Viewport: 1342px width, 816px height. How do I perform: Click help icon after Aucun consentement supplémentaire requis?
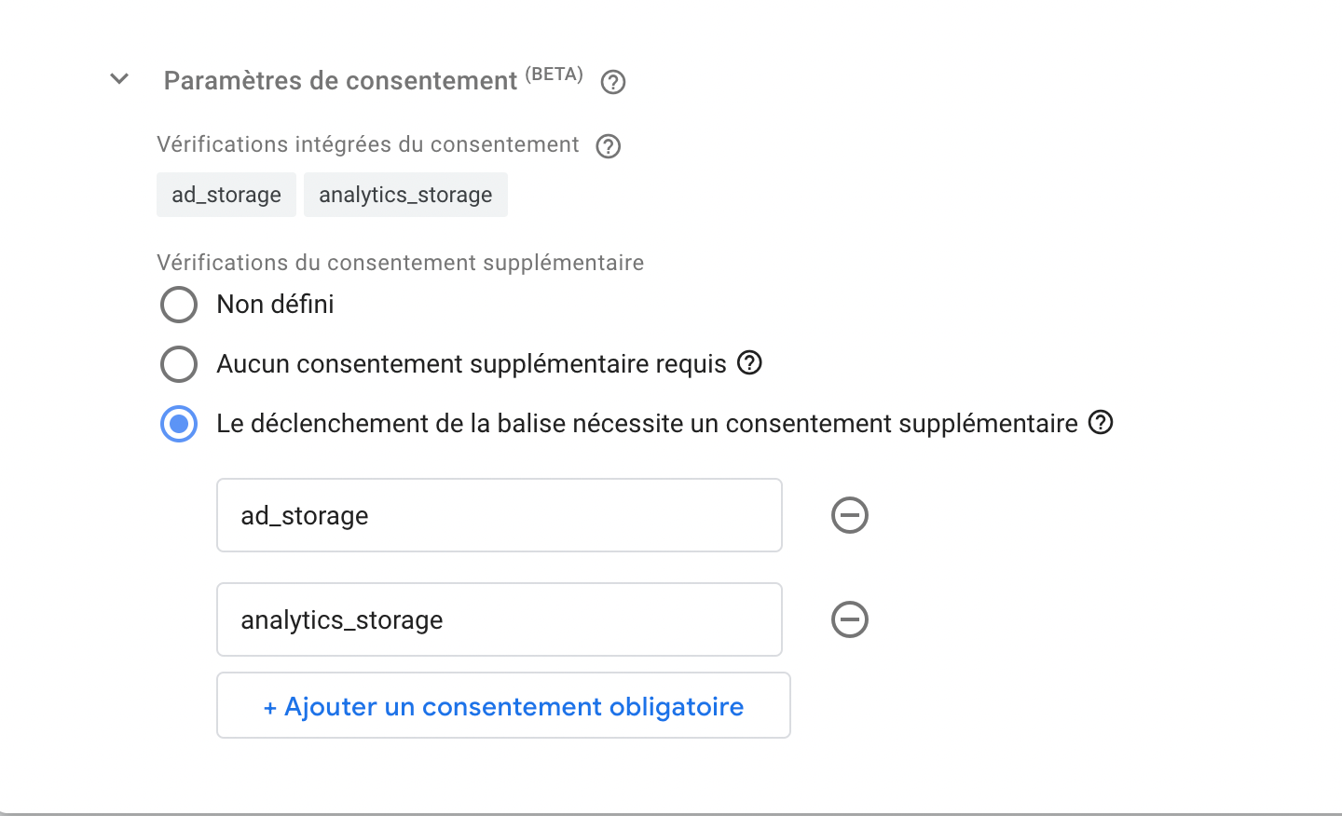point(750,362)
